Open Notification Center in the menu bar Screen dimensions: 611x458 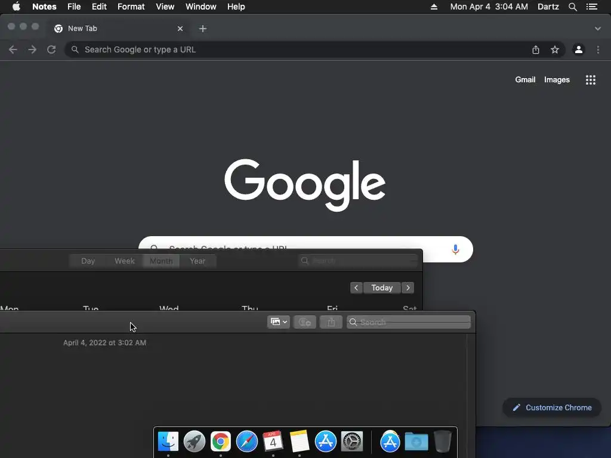click(x=592, y=7)
